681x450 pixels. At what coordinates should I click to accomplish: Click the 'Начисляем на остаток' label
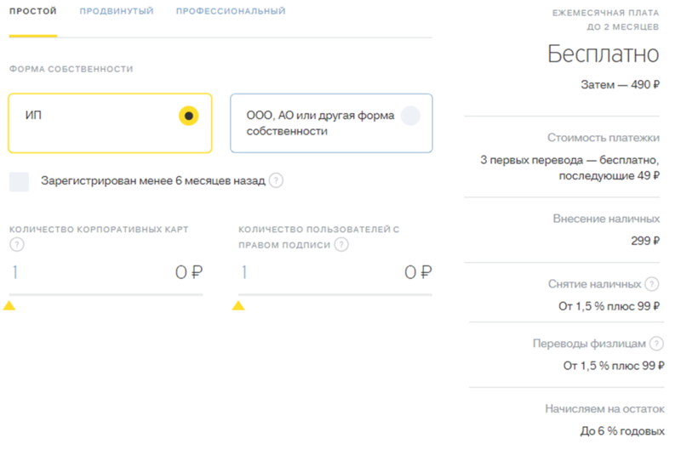pyautogui.click(x=602, y=409)
